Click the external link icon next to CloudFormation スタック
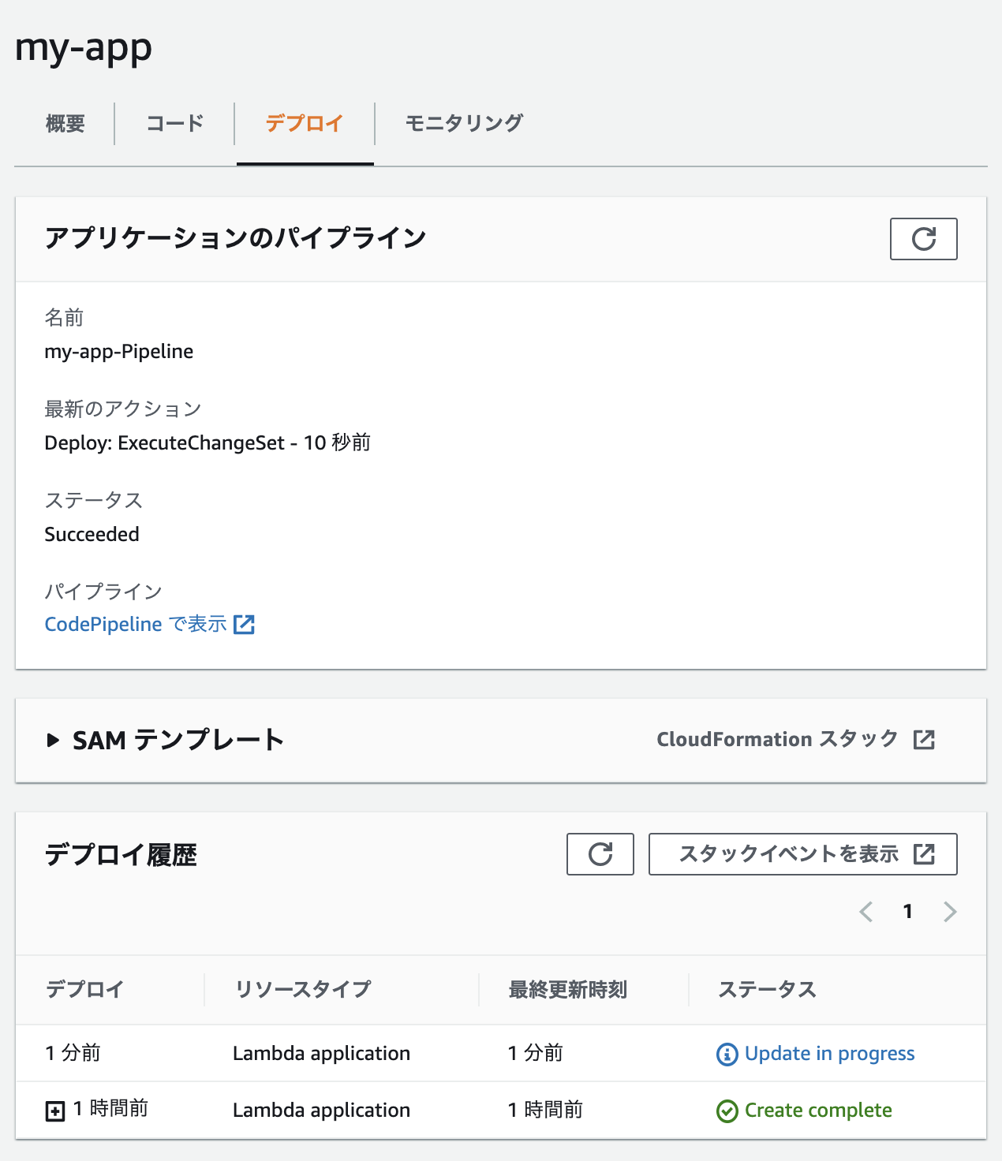The height and width of the screenshot is (1161, 1002). [925, 740]
